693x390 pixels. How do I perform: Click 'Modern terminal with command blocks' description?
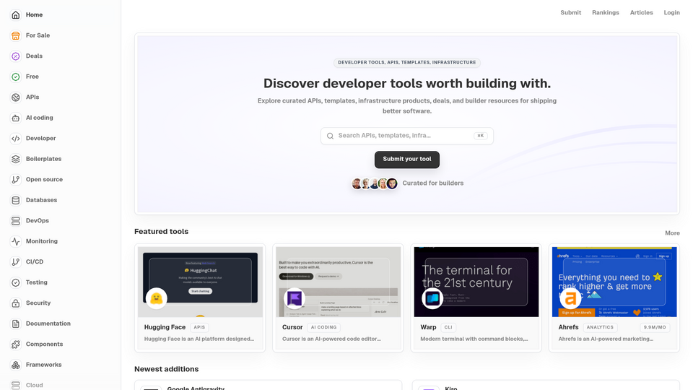tap(474, 339)
